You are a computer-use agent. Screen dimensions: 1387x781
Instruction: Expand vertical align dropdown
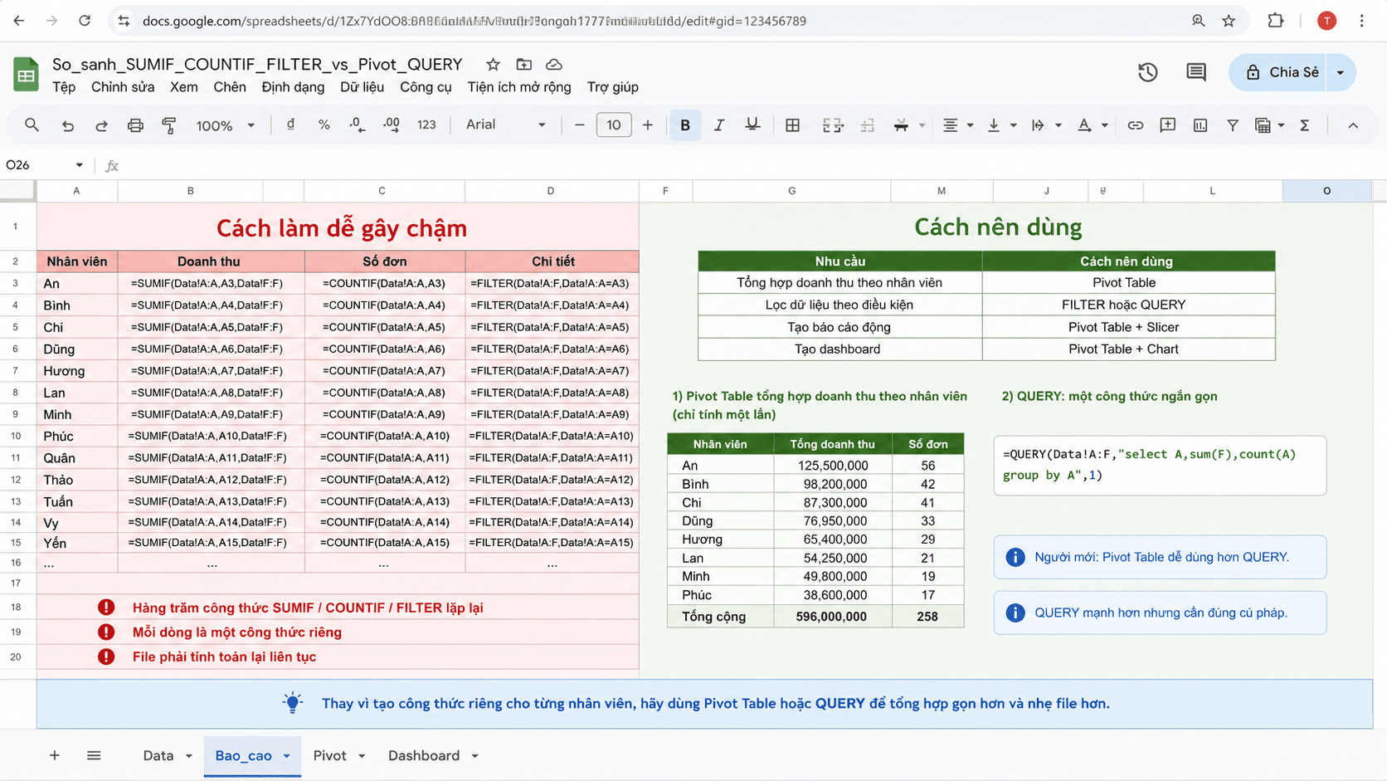point(1013,126)
